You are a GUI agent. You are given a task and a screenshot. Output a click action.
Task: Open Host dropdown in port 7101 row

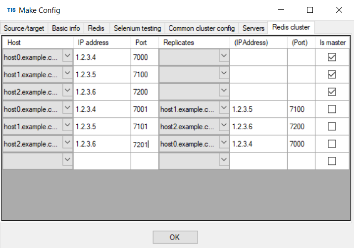coord(67,125)
